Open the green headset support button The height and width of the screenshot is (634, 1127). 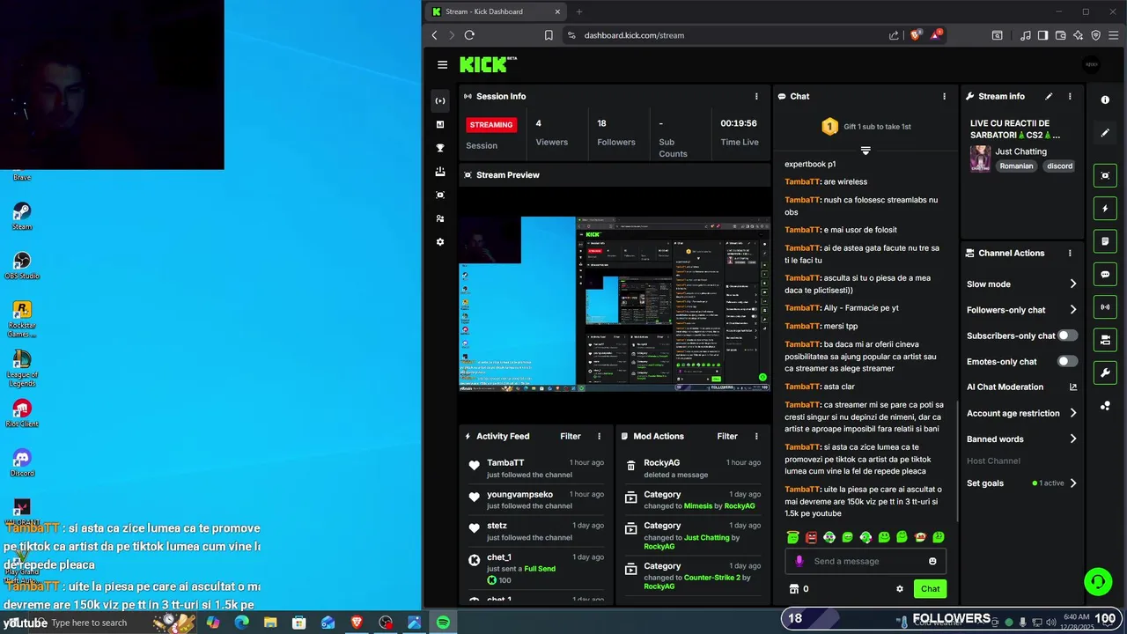coord(1098,581)
